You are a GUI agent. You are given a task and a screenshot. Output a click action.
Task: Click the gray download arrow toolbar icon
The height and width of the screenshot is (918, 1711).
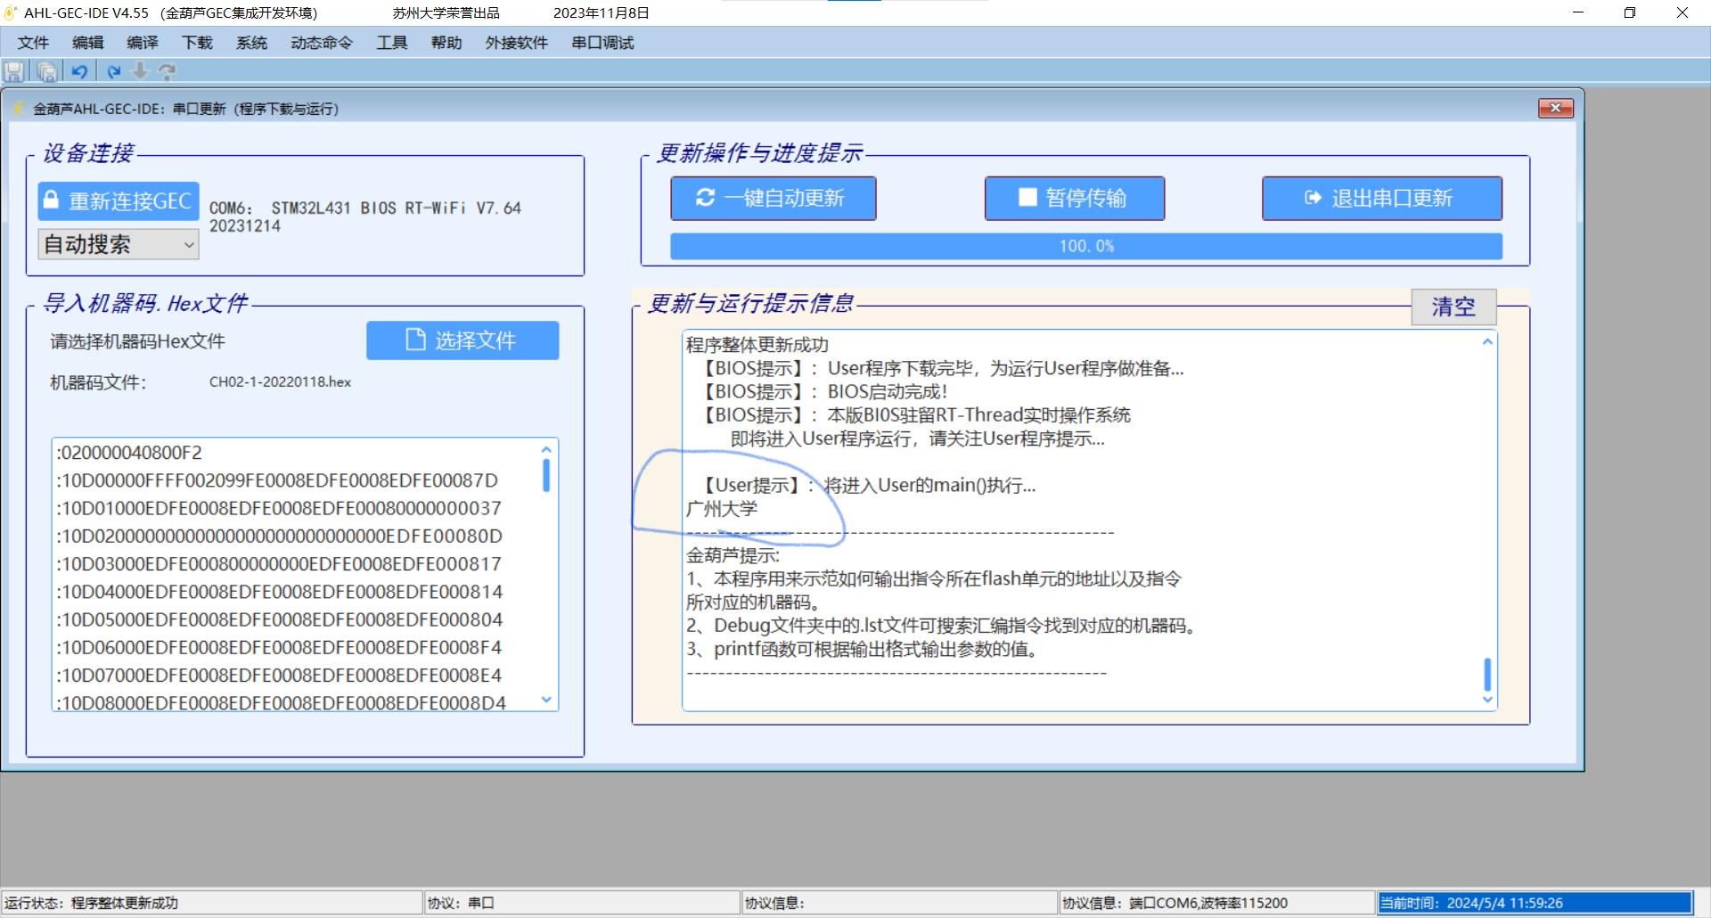(x=140, y=71)
